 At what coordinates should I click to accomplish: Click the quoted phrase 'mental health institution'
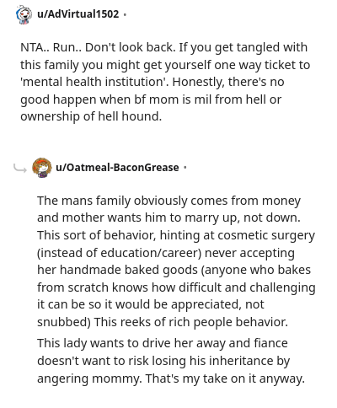coord(94,82)
